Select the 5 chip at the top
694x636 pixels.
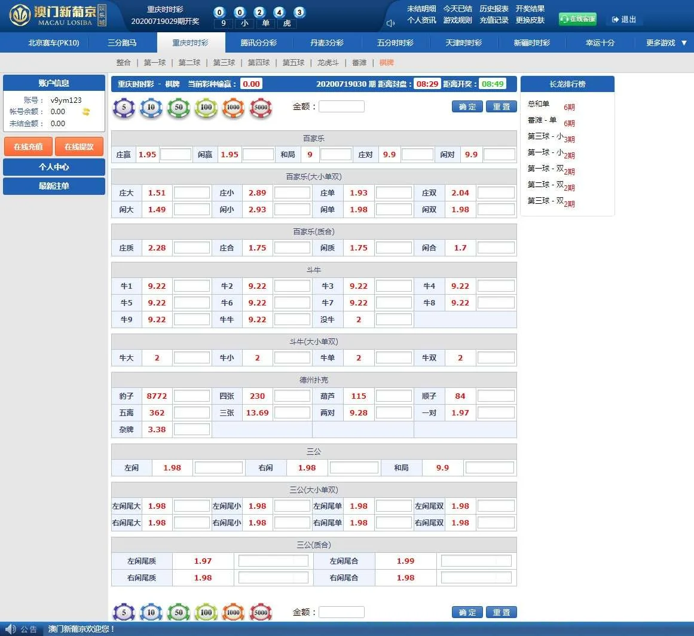tap(124, 108)
